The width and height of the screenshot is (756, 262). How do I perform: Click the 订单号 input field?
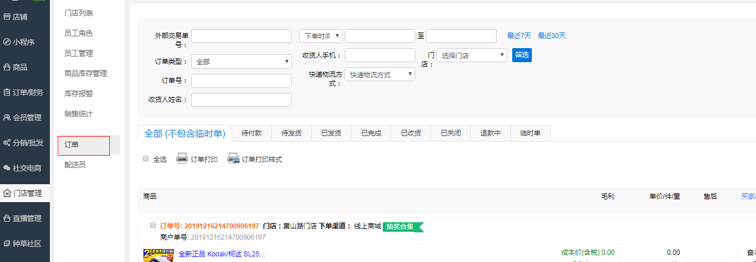[x=242, y=81]
